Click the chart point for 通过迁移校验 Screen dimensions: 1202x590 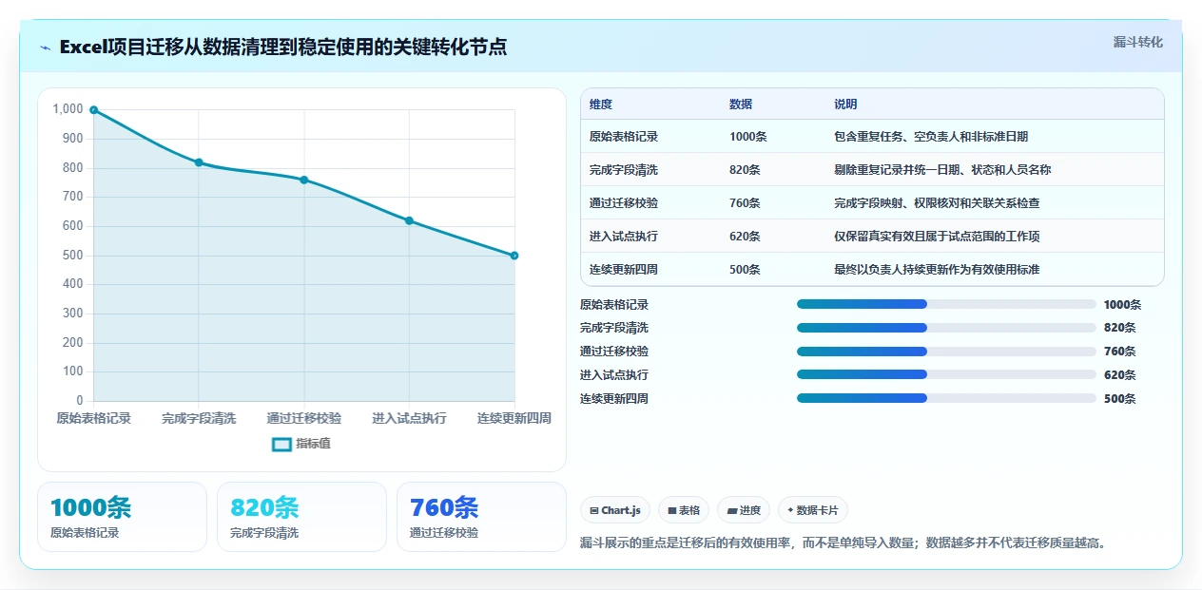pyautogui.click(x=304, y=180)
